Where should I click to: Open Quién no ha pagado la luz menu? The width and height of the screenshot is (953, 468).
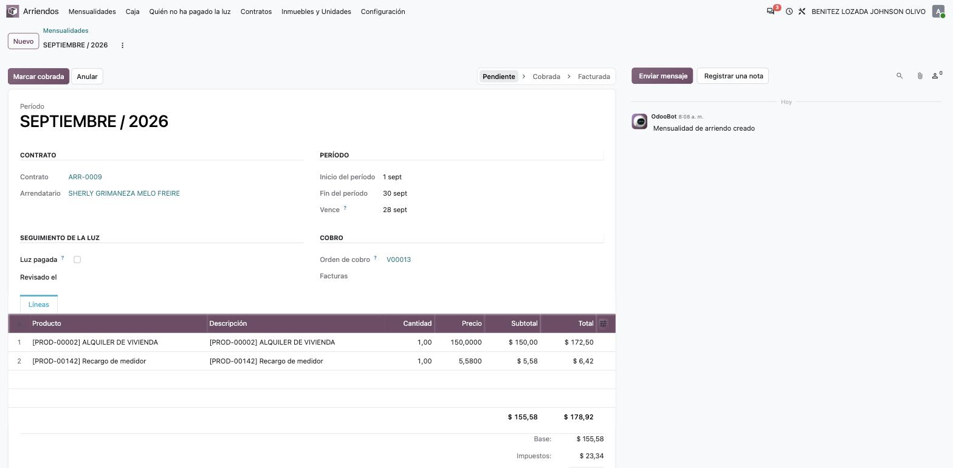pyautogui.click(x=190, y=12)
